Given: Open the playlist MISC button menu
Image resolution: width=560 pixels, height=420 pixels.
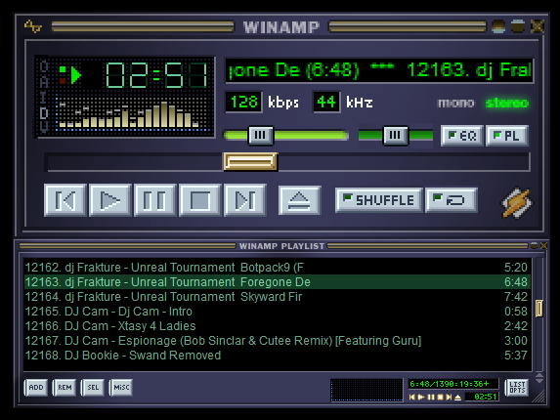Looking at the screenshot, I should pos(121,388).
